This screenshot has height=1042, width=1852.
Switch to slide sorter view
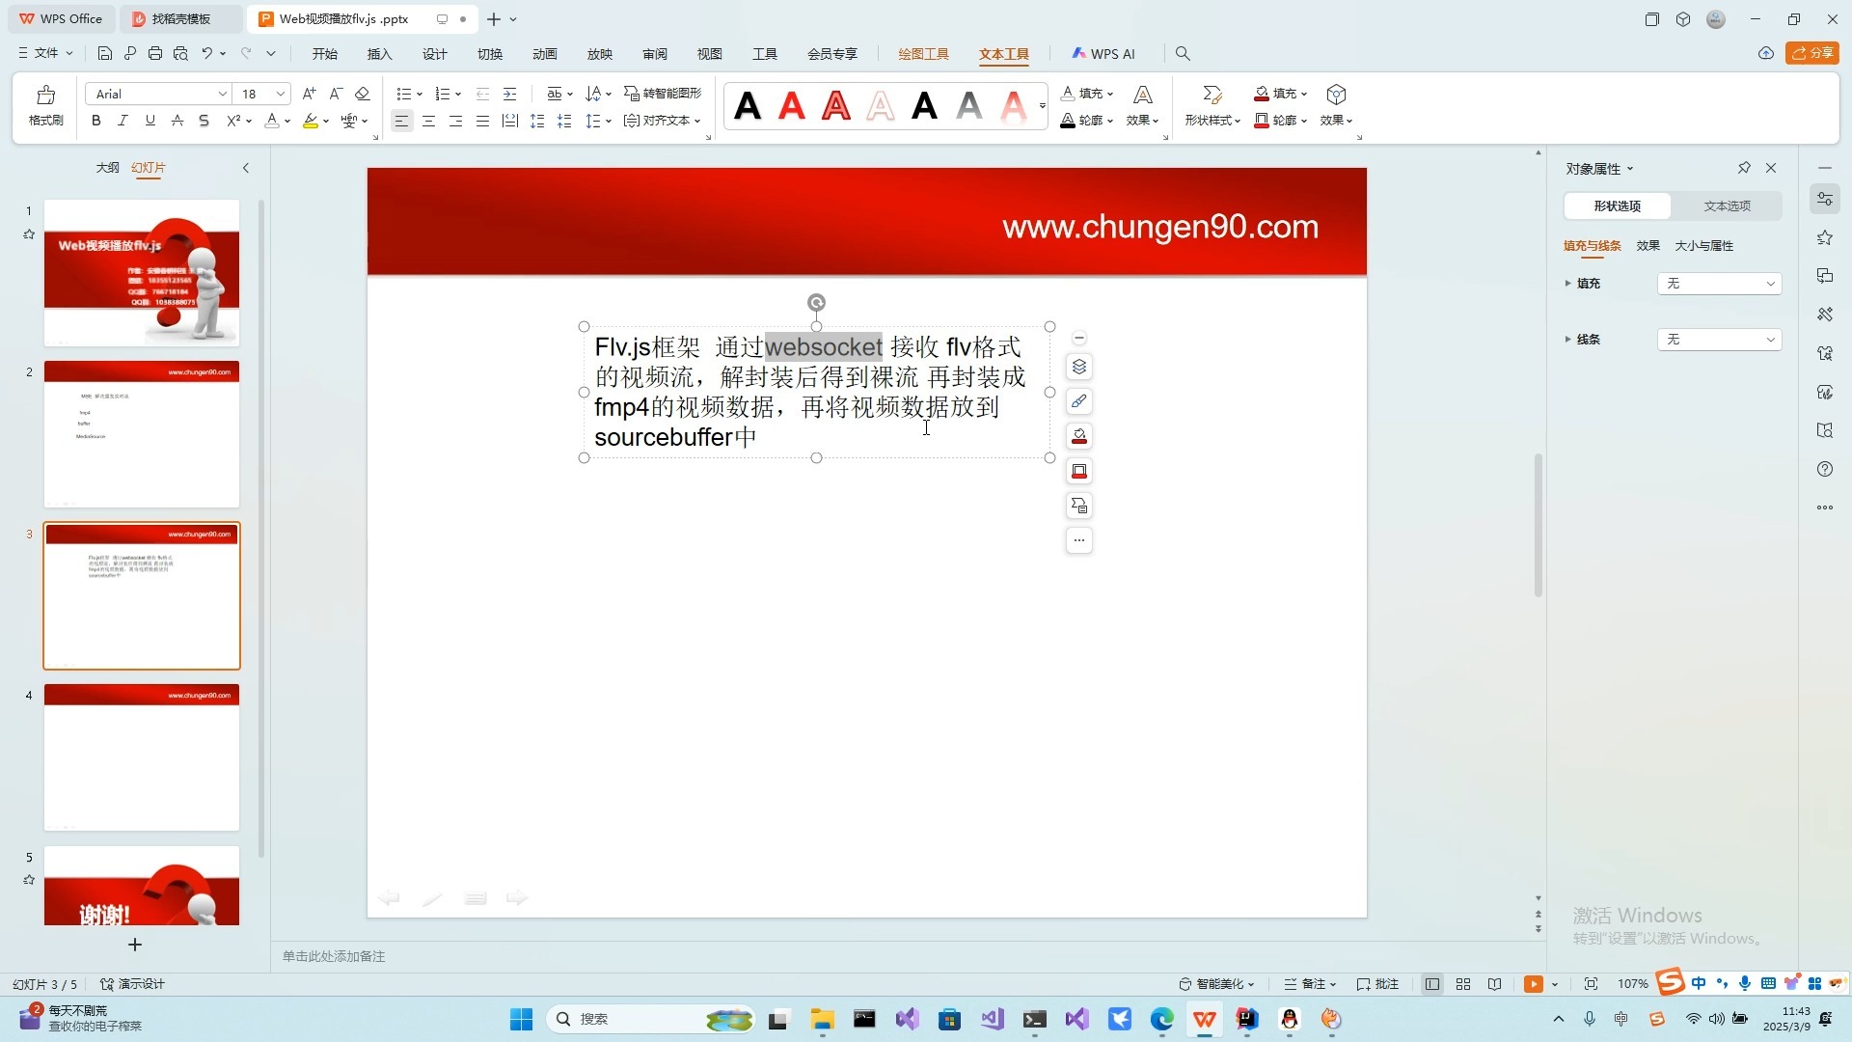tap(1463, 984)
